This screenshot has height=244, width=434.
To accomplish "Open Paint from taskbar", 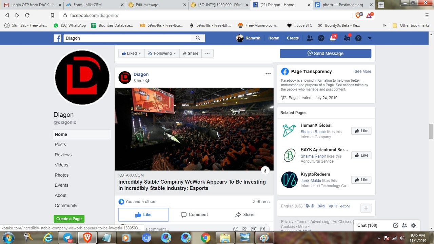I will pyautogui.click(x=264, y=238).
